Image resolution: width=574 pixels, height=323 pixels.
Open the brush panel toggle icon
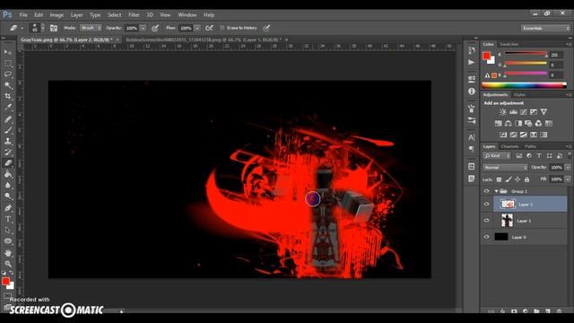point(54,28)
